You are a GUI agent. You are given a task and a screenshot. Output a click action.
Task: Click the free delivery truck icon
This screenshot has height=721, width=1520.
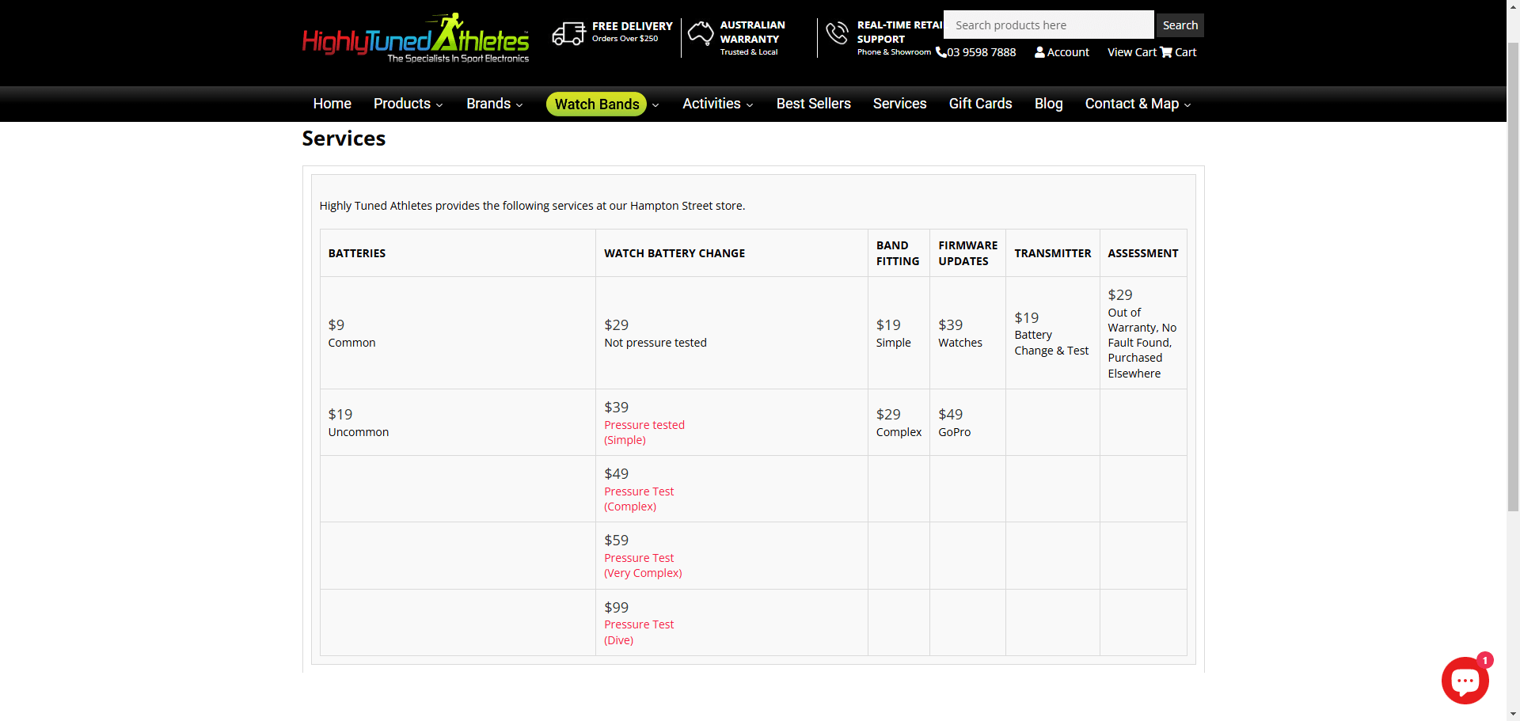point(568,33)
